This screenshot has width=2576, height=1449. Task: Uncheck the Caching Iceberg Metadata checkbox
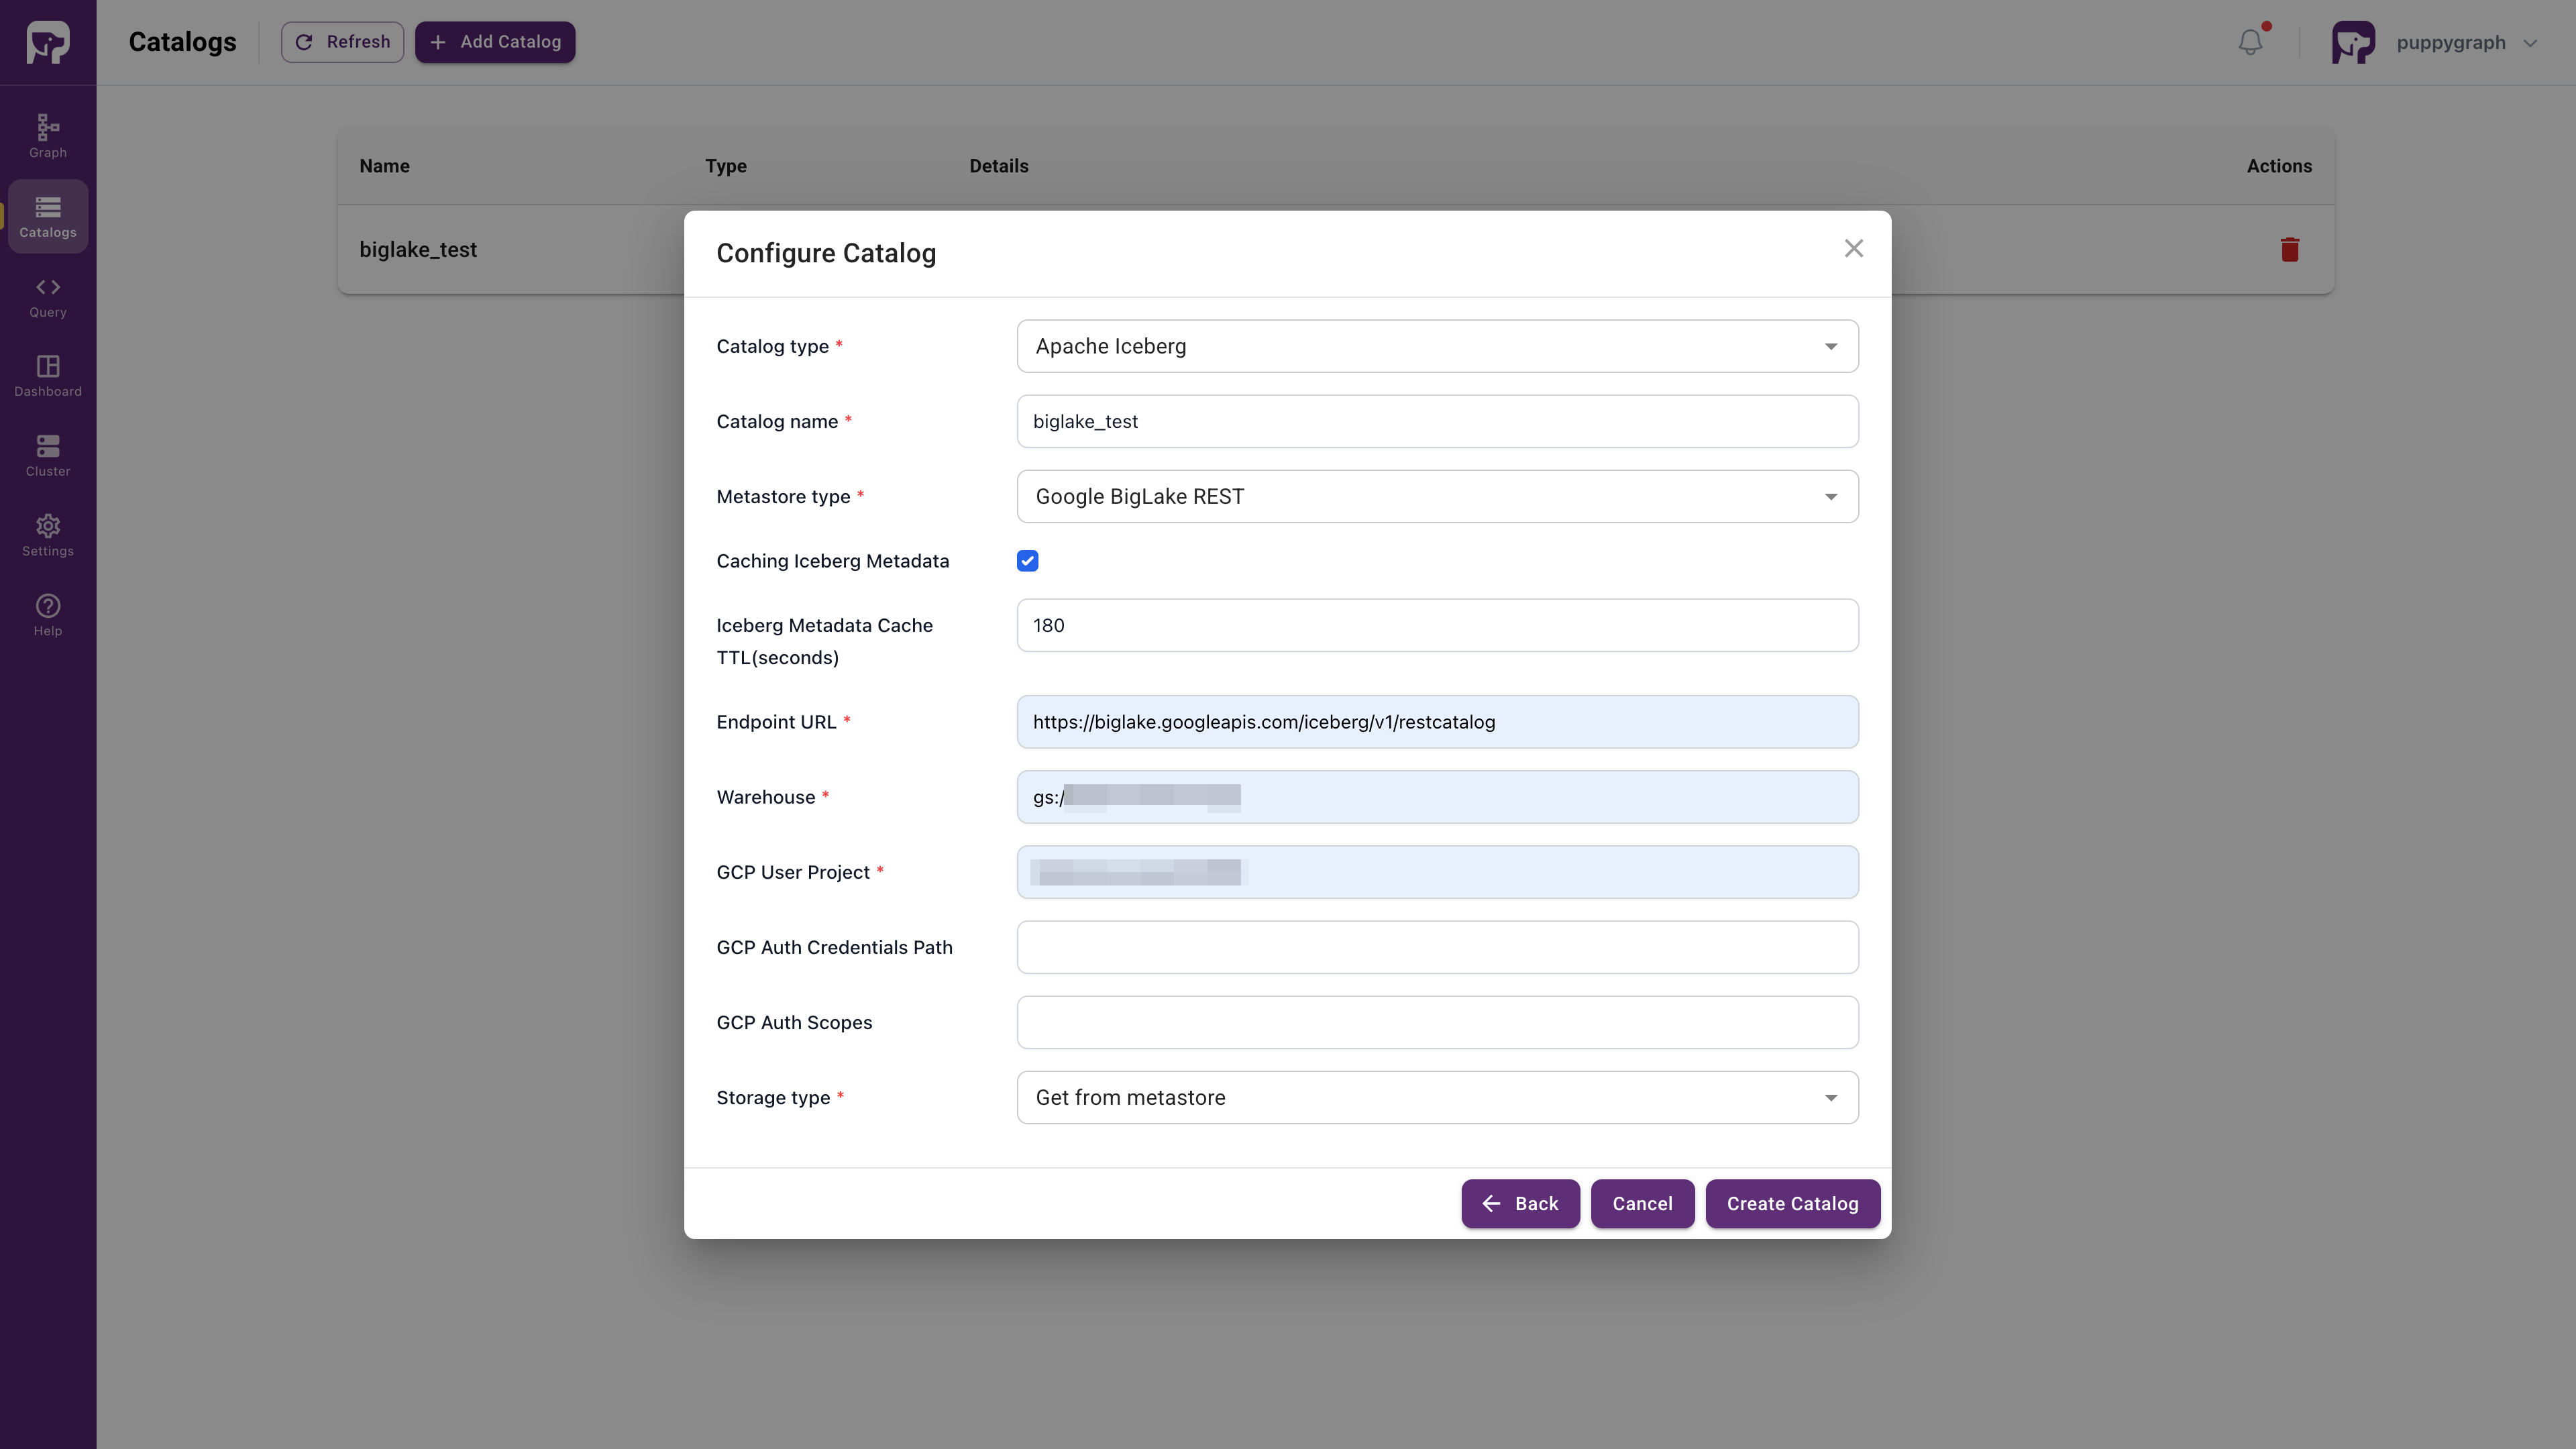pos(1027,561)
